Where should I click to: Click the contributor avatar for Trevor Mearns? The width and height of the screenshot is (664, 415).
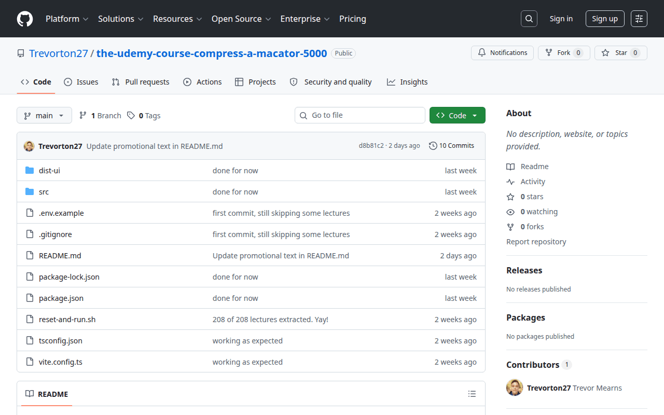515,388
